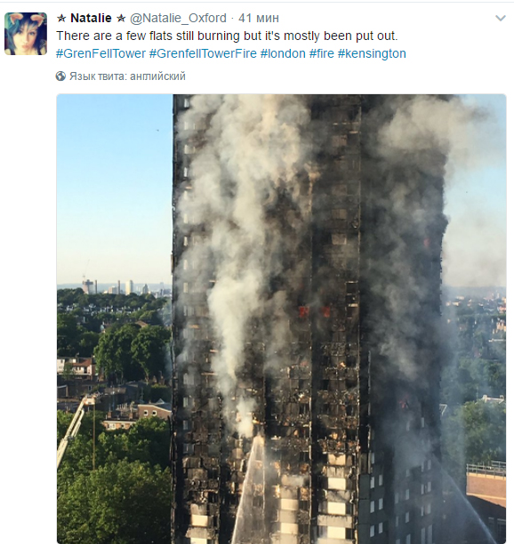
Task: Click the fire ladder crane in photo
Action: click(x=75, y=431)
